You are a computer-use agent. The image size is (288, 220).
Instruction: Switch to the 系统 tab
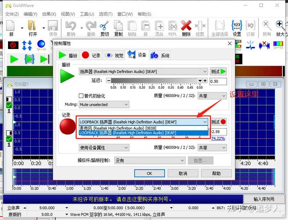(x=160, y=55)
